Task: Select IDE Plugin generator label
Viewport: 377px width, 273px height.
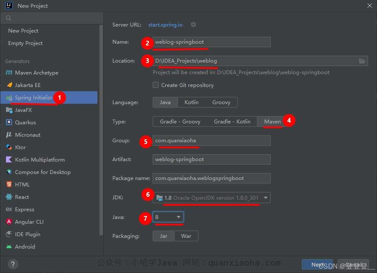Action: [x=27, y=234]
